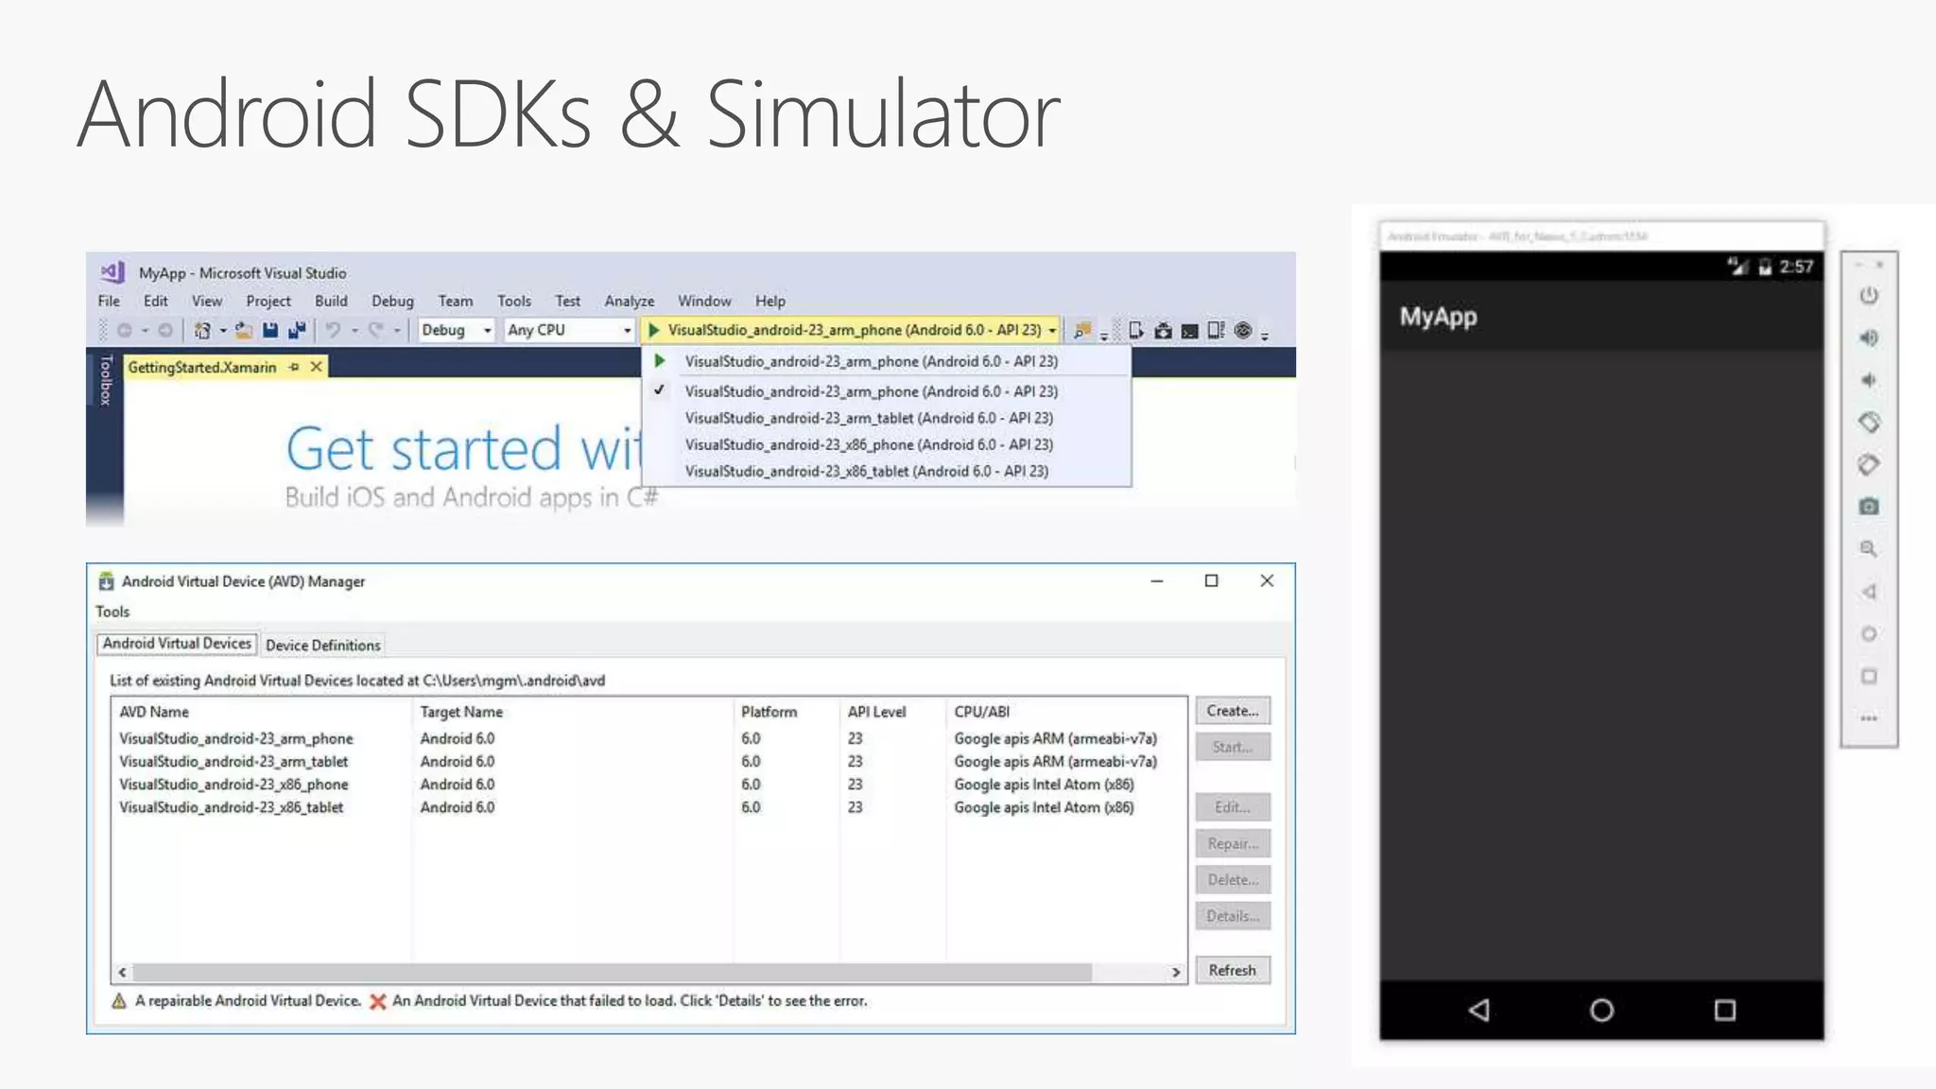Open Debug configuration dropdown
Viewport: 1936px width, 1089px height.
pos(487,330)
